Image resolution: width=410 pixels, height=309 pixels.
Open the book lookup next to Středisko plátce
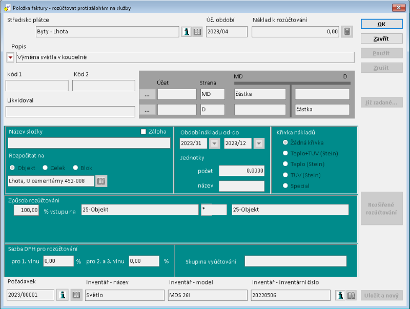(x=197, y=32)
